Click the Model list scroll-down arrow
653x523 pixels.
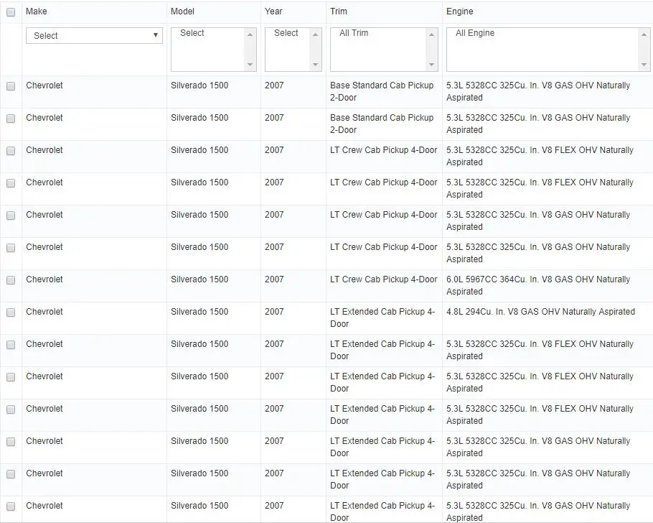[250, 65]
